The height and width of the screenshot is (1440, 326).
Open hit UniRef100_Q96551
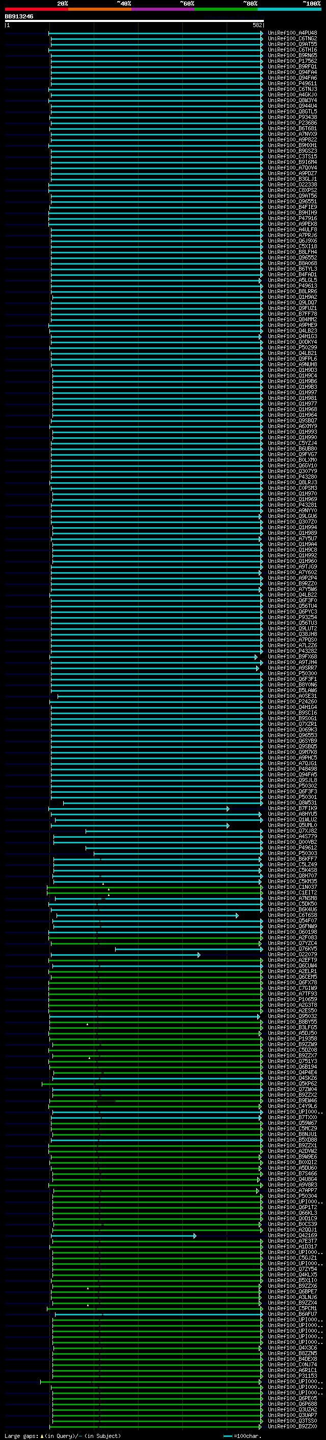[x=292, y=202]
